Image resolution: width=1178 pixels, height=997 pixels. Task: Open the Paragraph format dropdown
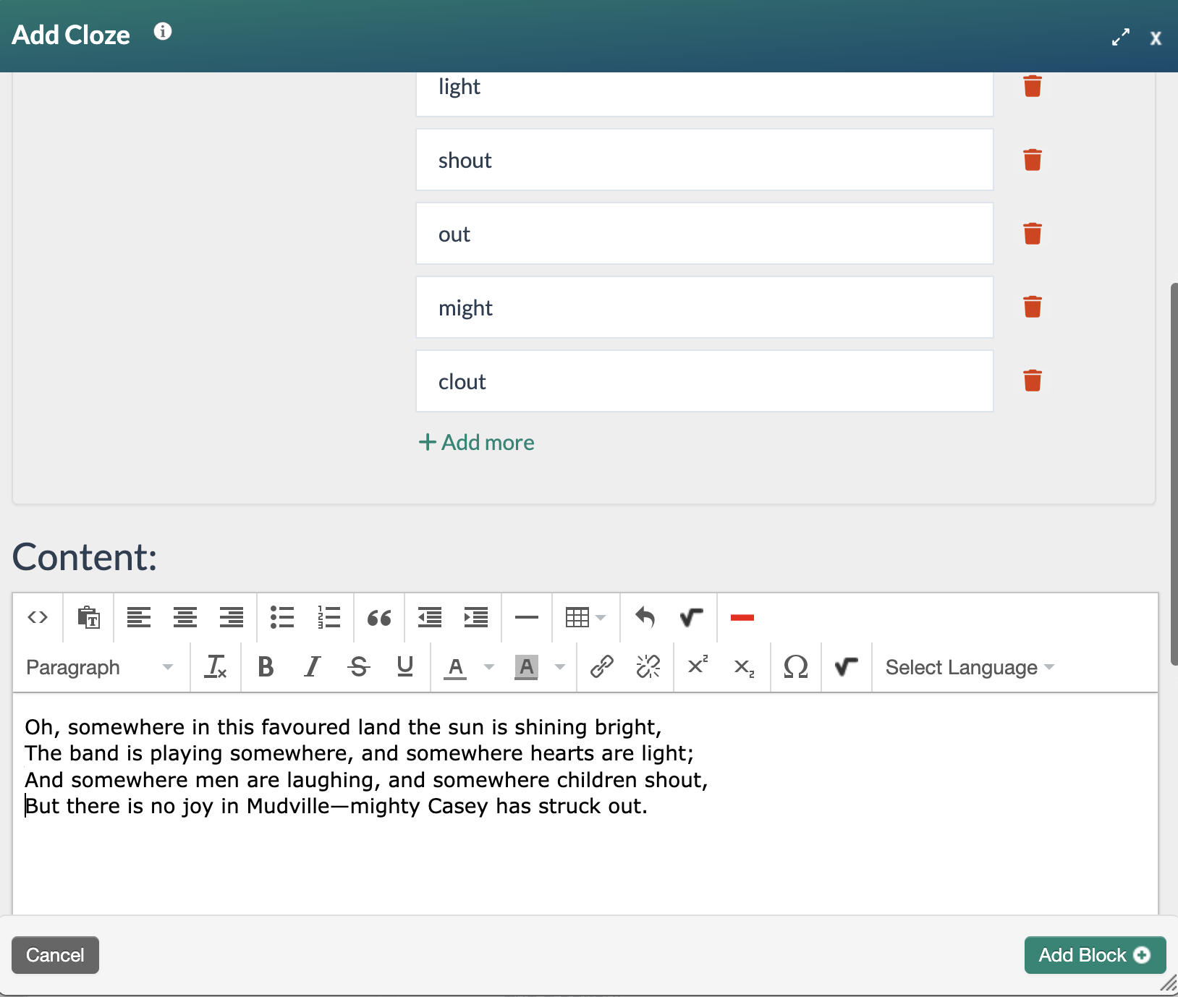tap(100, 667)
